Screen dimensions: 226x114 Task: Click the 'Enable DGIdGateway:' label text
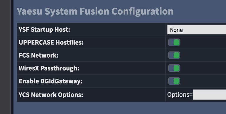click(x=51, y=81)
